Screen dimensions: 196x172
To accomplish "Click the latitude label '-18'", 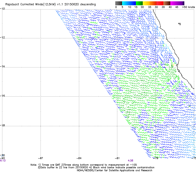I will tap(2, 125).
